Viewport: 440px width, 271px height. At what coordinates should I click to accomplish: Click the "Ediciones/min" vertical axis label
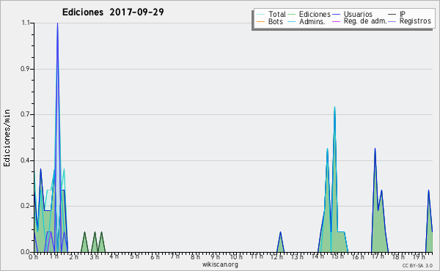click(x=7, y=138)
